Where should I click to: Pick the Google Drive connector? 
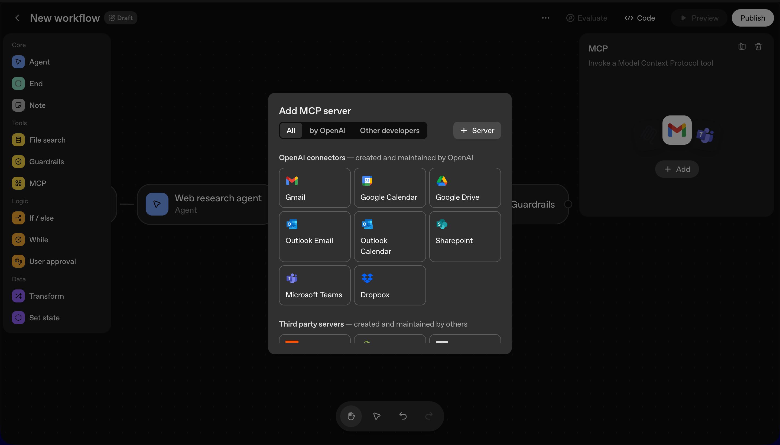click(x=464, y=188)
